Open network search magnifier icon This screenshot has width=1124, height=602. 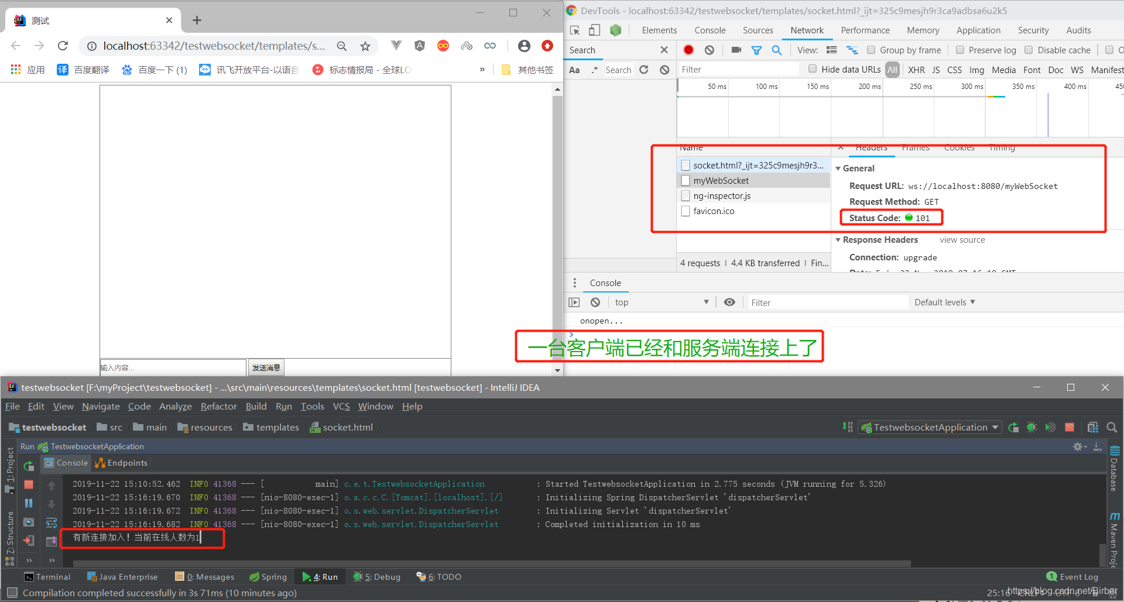tap(777, 50)
